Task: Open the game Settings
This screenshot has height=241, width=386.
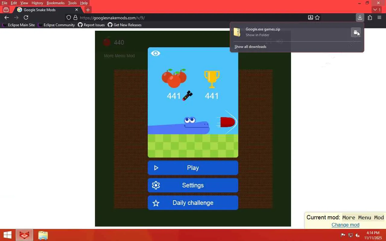Action: 193,185
